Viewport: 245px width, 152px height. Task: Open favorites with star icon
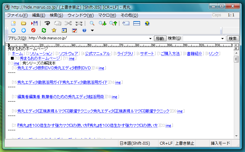54,30
